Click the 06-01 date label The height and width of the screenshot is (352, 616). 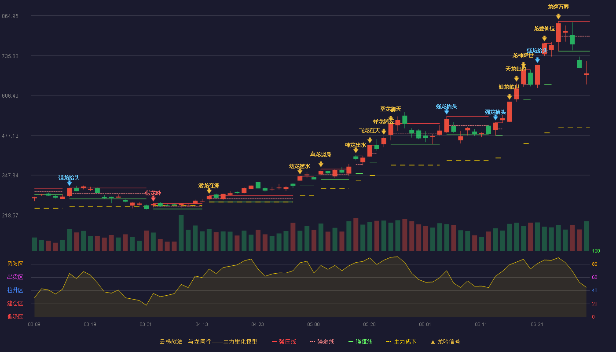click(x=425, y=324)
